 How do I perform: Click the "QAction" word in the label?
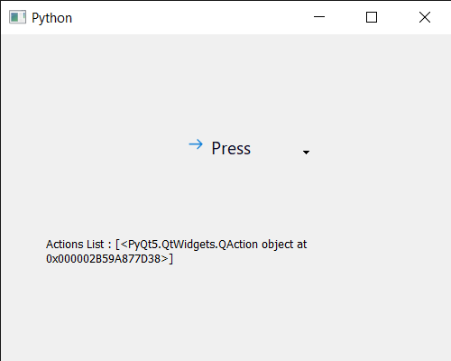238,245
